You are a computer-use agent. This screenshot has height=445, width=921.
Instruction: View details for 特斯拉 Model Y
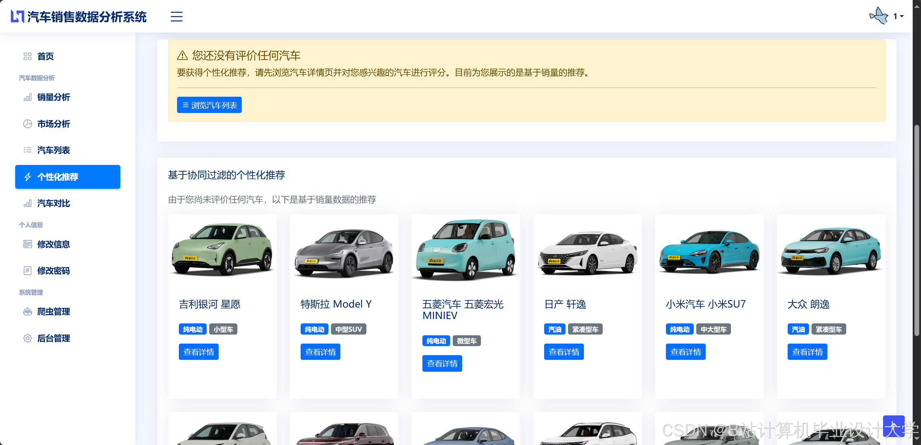(320, 352)
